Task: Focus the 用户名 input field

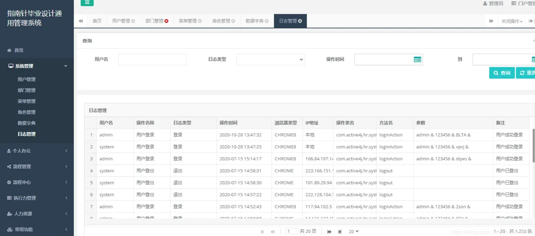Action: (x=152, y=60)
